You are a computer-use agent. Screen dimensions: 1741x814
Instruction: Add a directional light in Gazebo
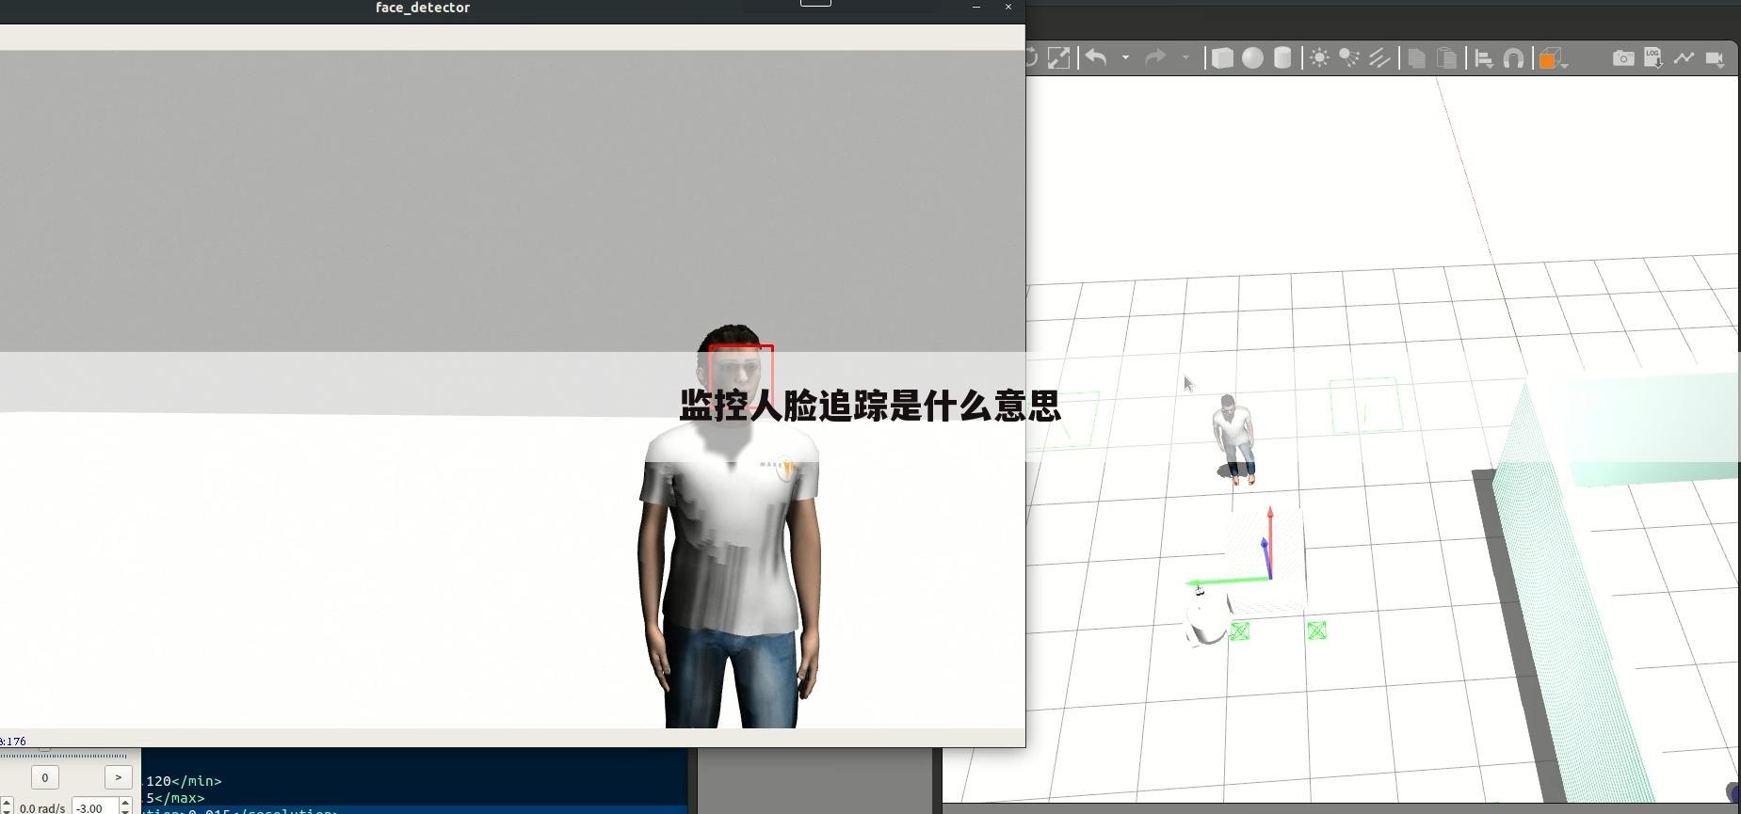point(1379,58)
